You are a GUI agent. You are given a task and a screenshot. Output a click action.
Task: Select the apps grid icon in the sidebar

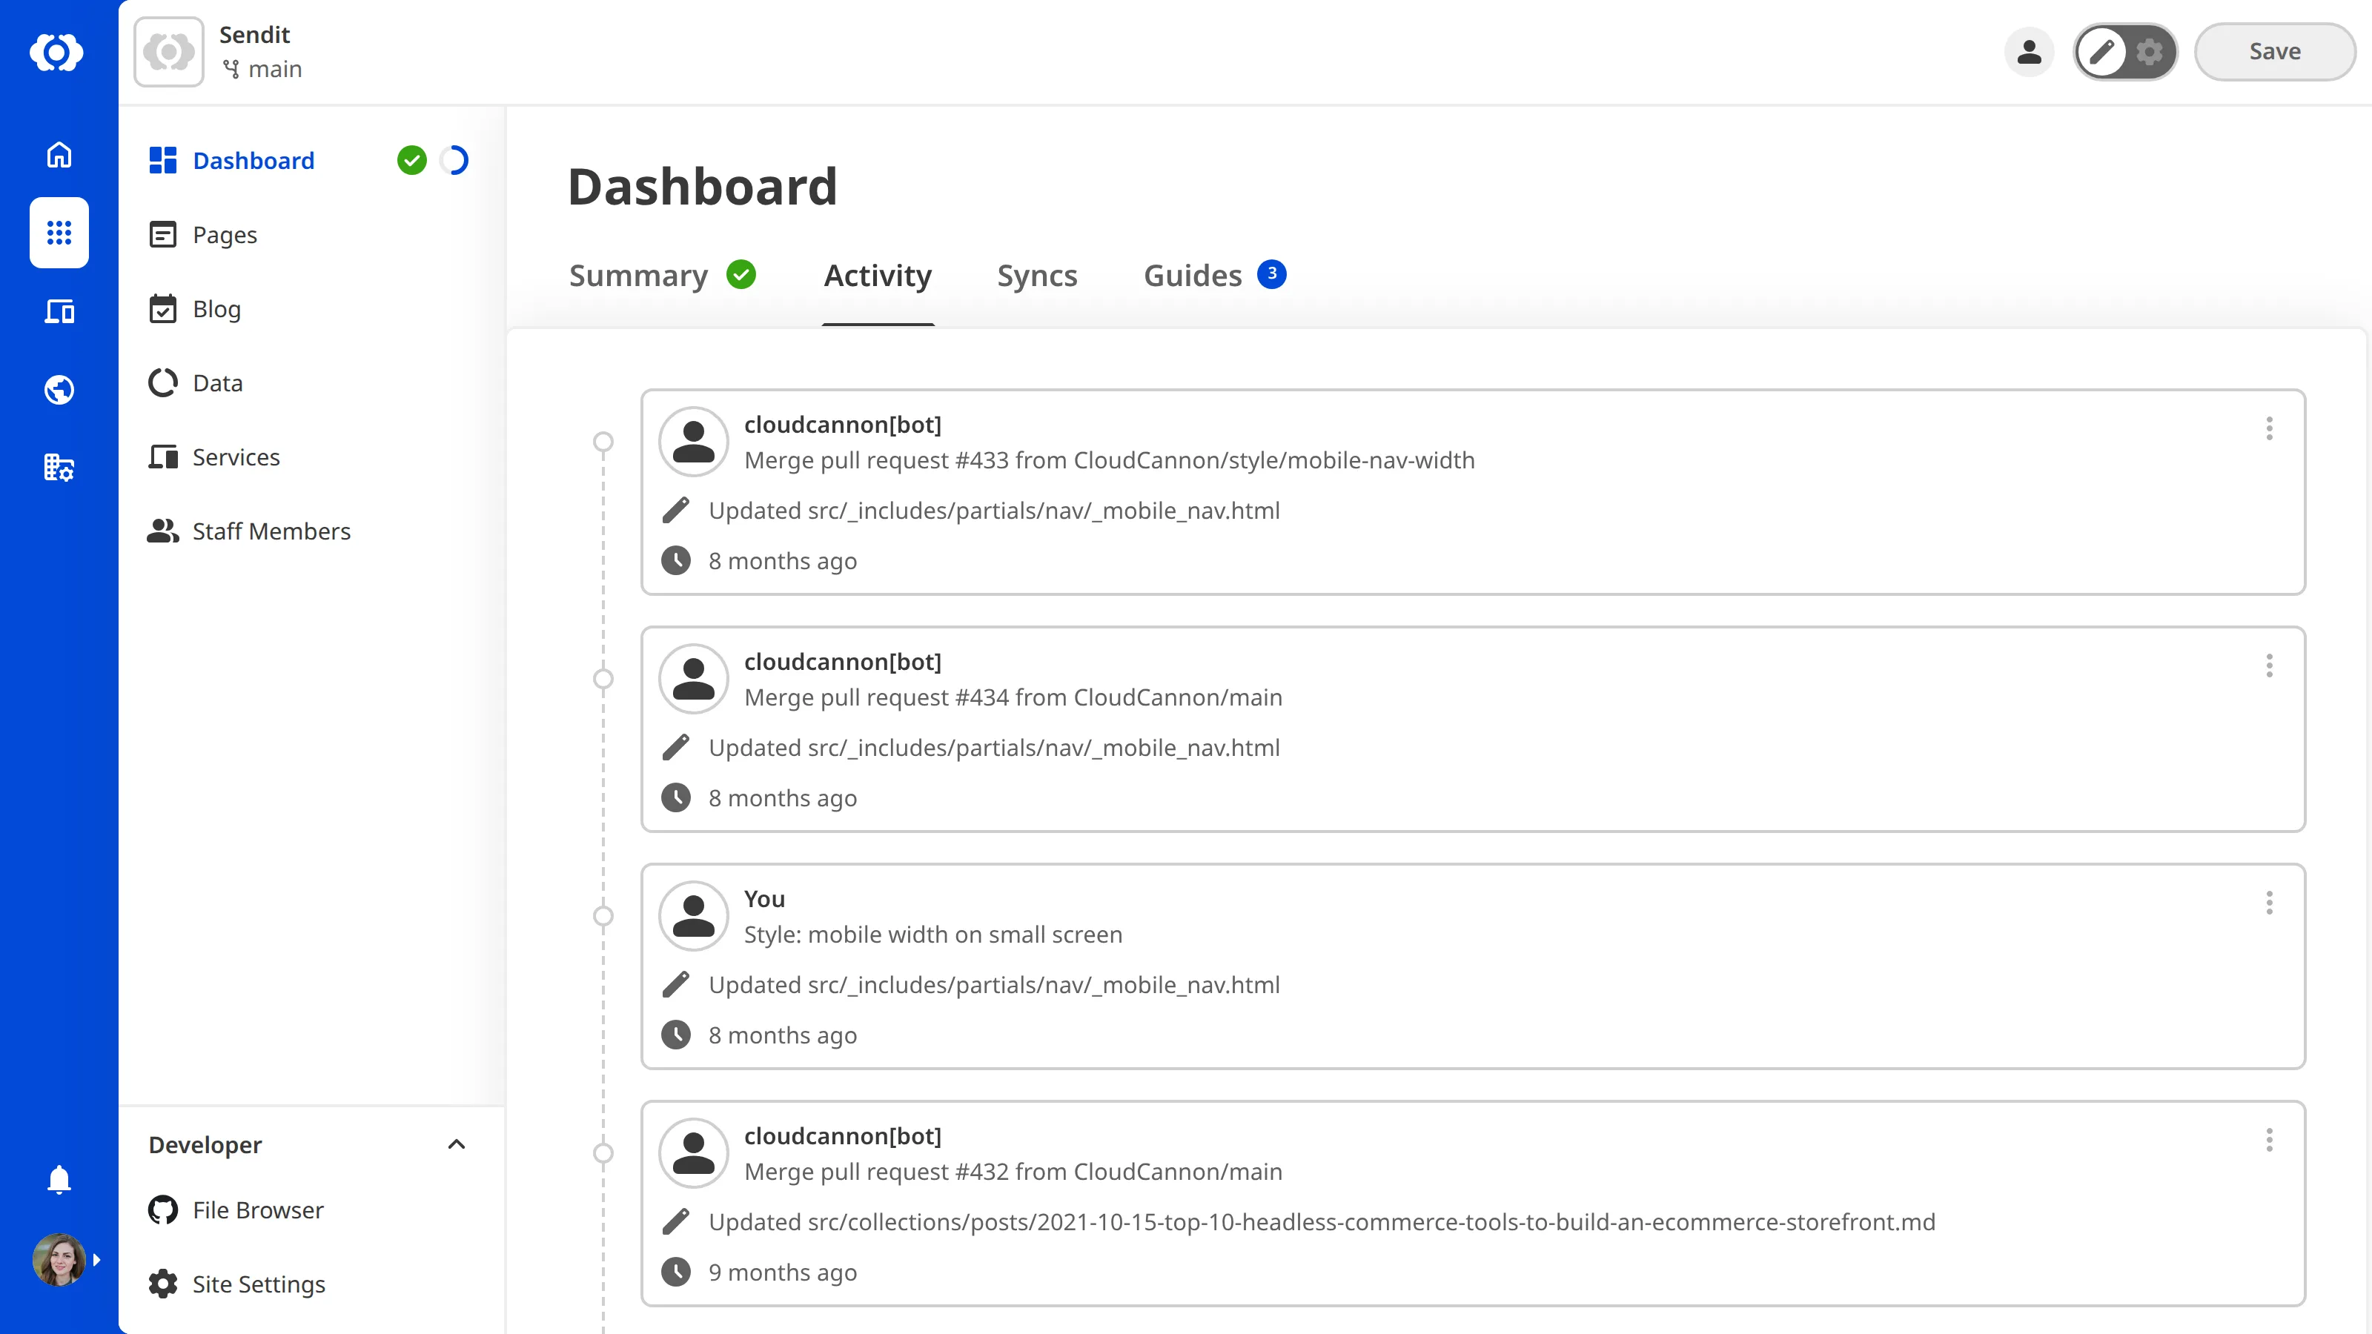(x=58, y=233)
